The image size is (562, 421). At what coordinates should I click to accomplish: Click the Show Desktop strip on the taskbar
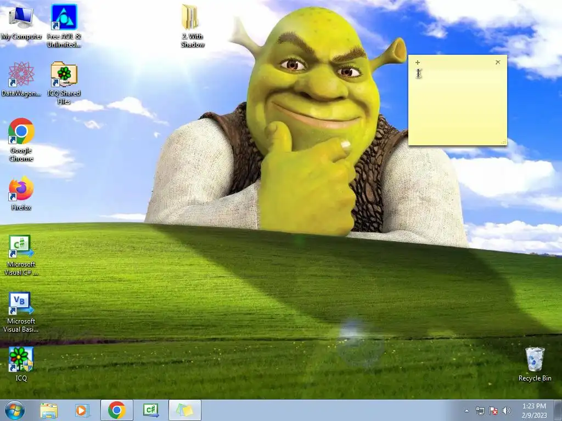[x=558, y=410]
